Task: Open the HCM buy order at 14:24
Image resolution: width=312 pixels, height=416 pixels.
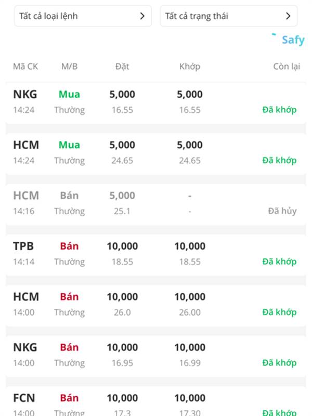Action: 155,152
